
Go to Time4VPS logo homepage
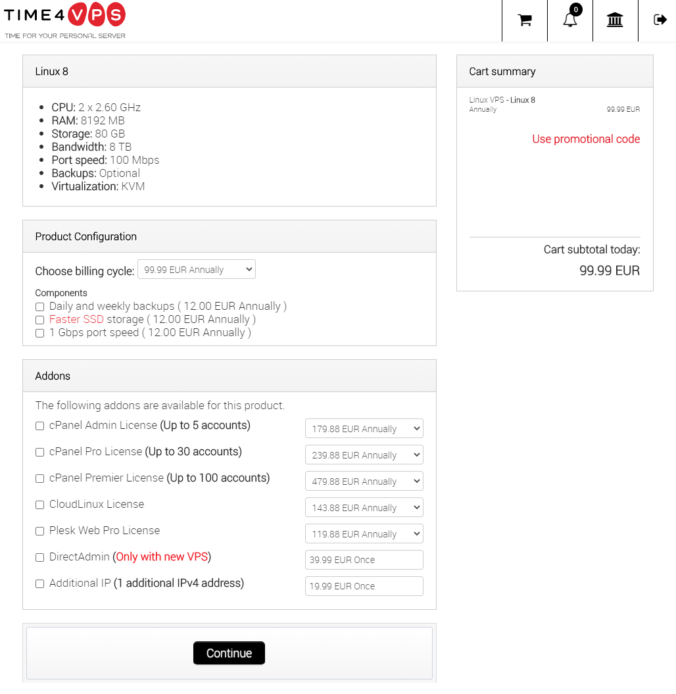(x=64, y=20)
